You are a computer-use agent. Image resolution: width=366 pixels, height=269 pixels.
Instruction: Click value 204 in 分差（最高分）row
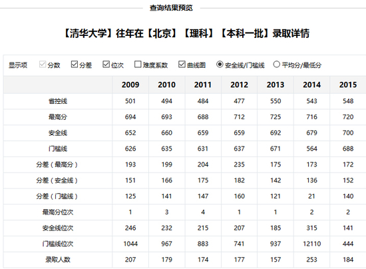[203, 164]
